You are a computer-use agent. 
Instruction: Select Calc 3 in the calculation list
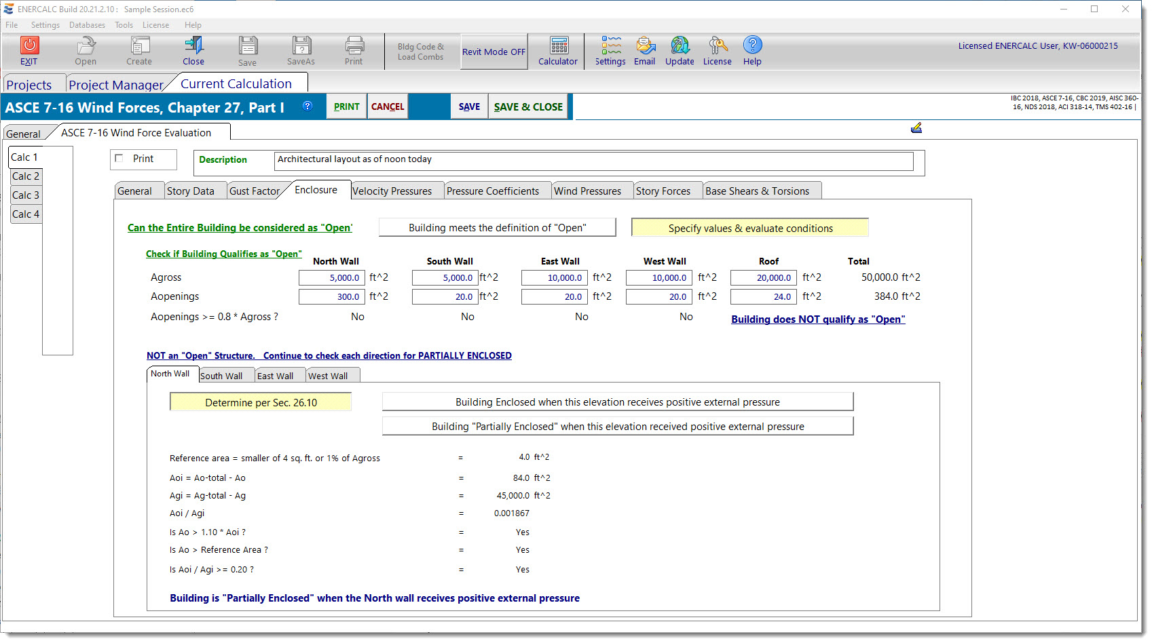click(26, 195)
